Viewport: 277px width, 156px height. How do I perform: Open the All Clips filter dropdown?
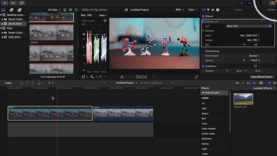54,10
